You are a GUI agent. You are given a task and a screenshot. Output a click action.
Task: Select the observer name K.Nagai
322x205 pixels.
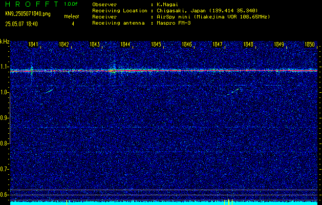pos(167,4)
